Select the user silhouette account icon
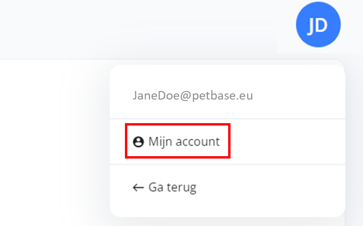Viewport: 363px width, 226px height. point(139,142)
